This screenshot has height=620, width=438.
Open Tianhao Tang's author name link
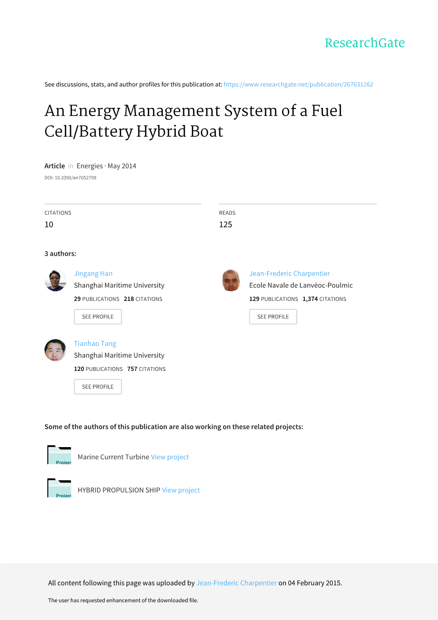point(95,343)
